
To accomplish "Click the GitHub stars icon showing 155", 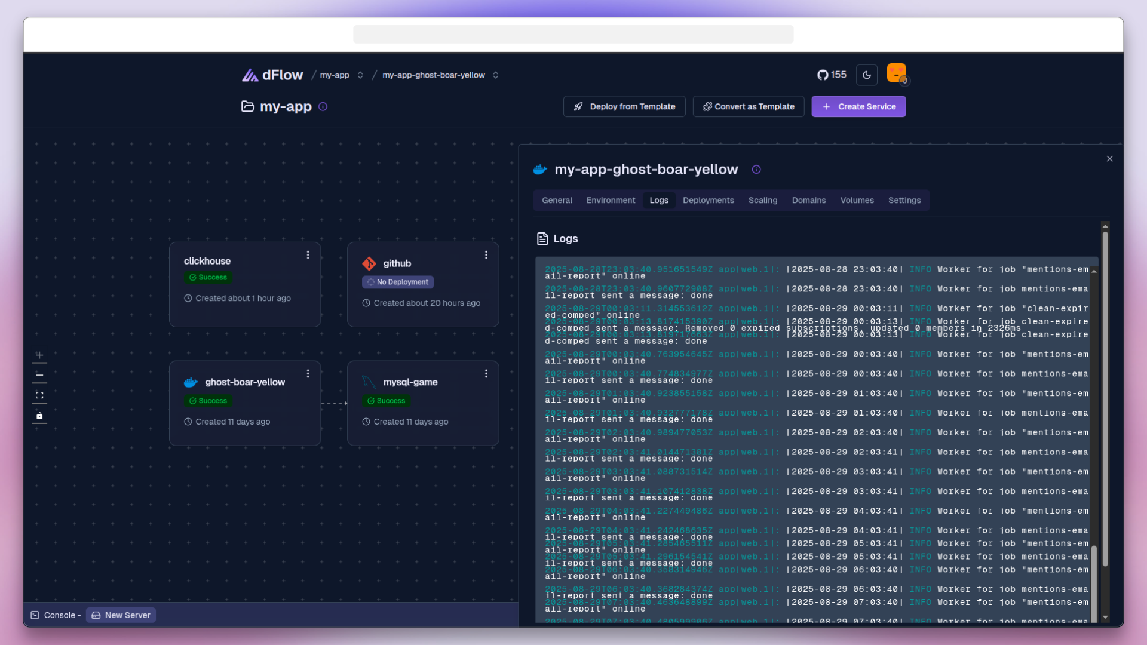I will click(823, 75).
